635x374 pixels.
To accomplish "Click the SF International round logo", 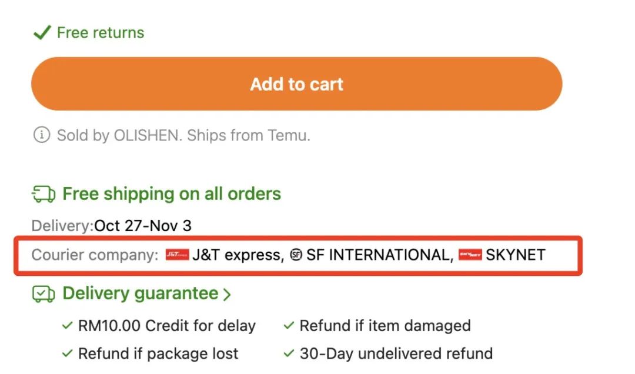I will (296, 255).
